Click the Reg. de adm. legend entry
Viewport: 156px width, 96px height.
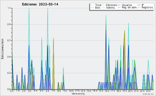pos(129,8)
